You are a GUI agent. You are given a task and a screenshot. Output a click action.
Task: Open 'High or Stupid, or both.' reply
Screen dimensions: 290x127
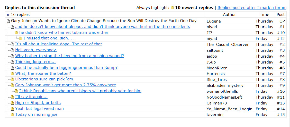click(x=38, y=103)
